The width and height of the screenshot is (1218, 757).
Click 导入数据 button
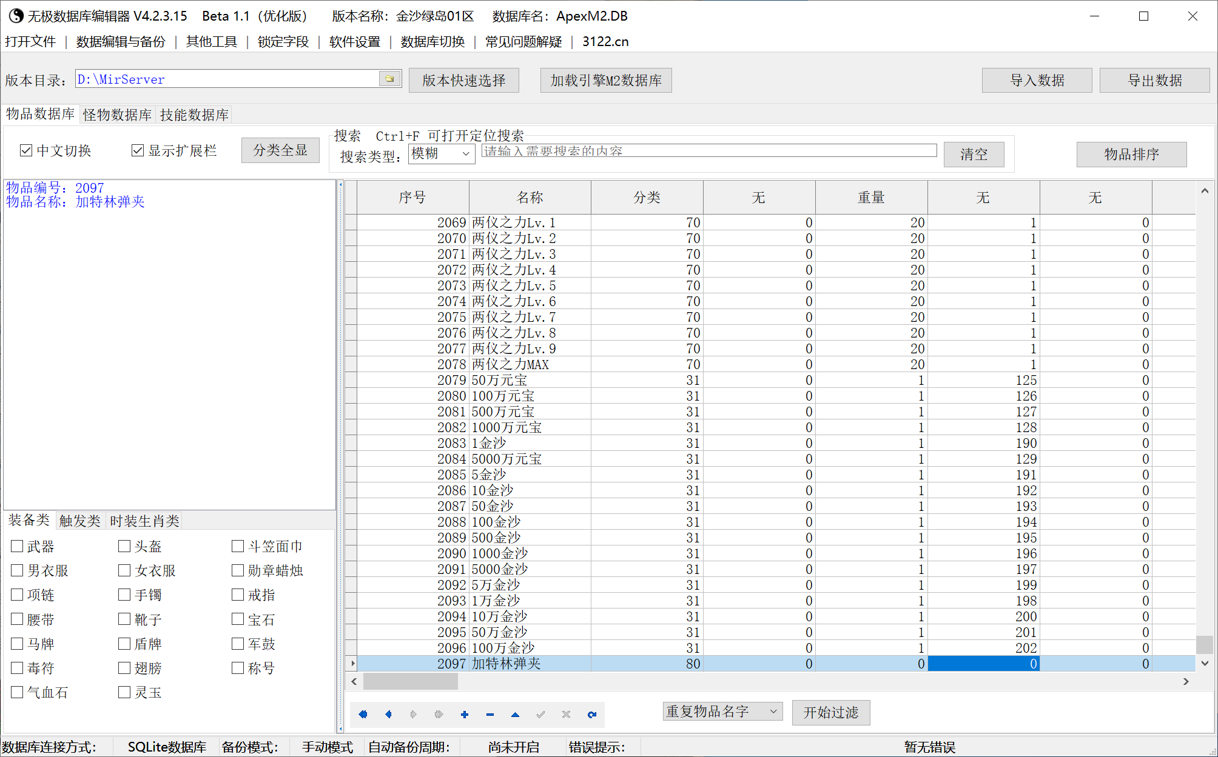click(x=1037, y=80)
